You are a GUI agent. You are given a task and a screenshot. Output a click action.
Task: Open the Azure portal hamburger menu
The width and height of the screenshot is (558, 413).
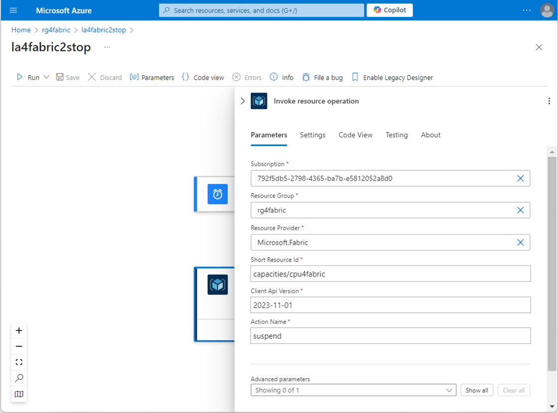(x=13, y=10)
